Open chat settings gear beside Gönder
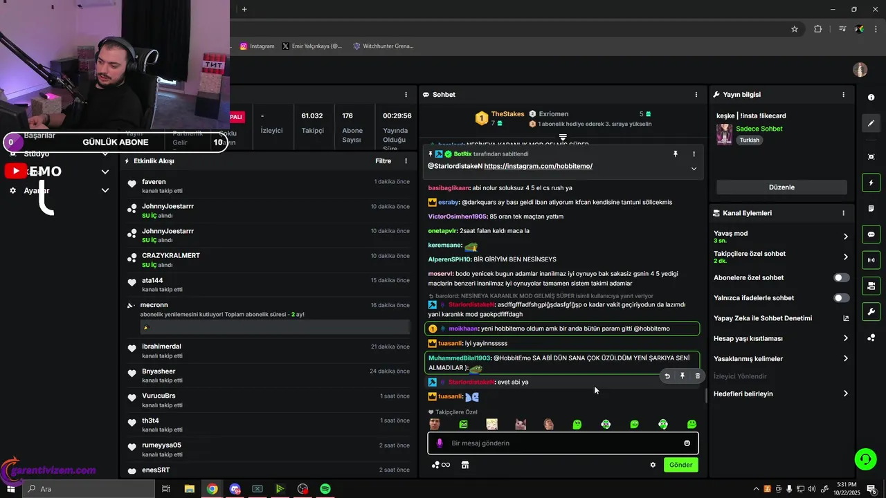The width and height of the screenshot is (886, 498). [652, 465]
